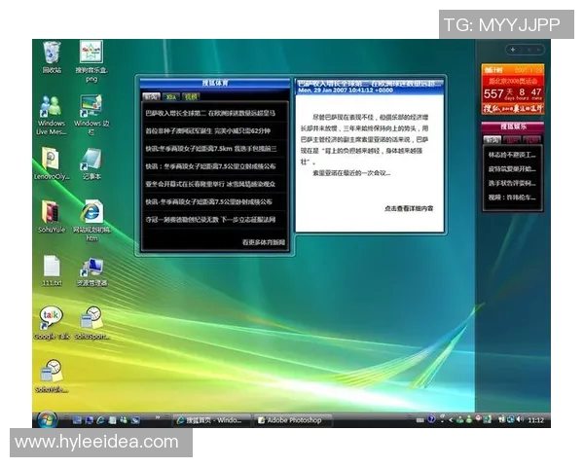Click the Windows Start orb
This screenshot has width=584, height=467.
point(46,419)
